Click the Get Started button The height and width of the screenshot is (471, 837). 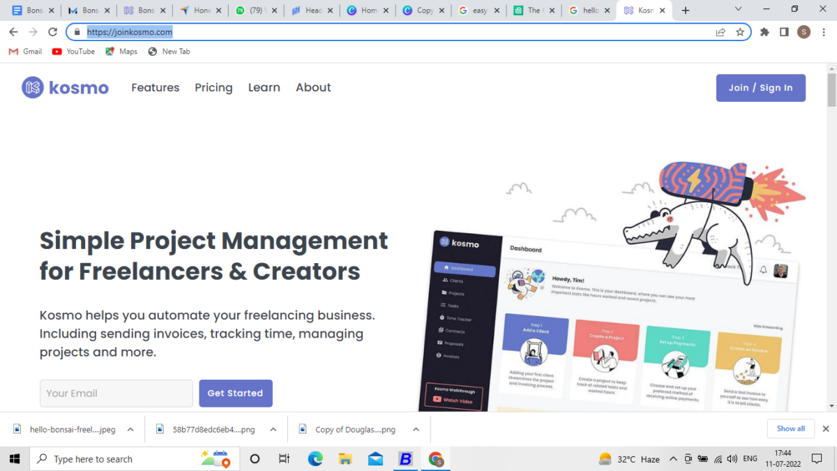[236, 393]
